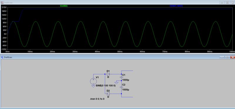The image size is (235, 109).
Task: Close the Draft9.raw waveform window
Action: point(232,3)
